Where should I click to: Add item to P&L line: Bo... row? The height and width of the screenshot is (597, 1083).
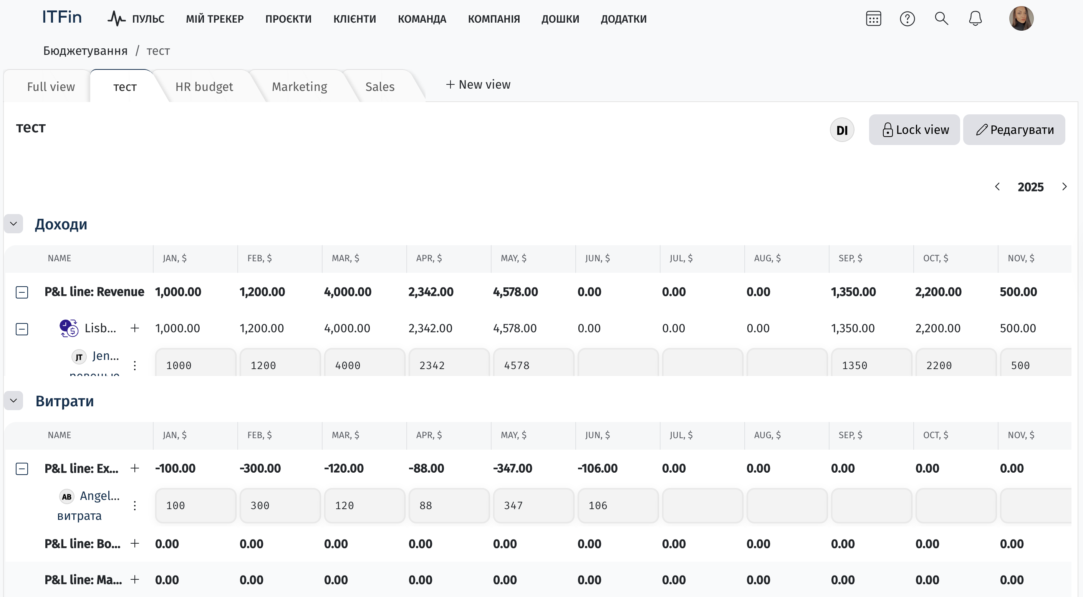point(134,543)
